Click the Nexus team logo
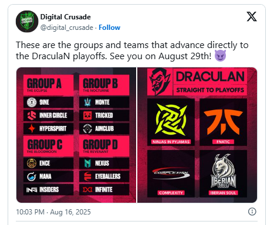267x225 pixels. tap(87, 163)
